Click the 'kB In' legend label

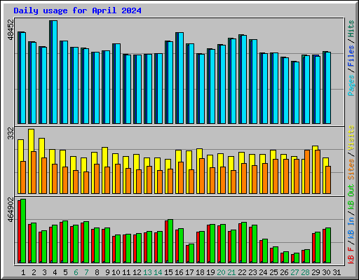(x=351, y=228)
